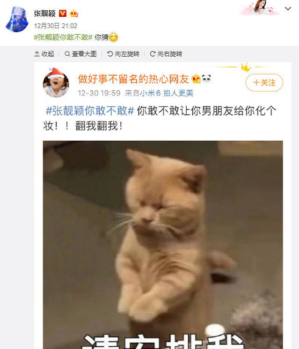Click the cat meme image
This screenshot has height=349, width=299.
click(163, 245)
